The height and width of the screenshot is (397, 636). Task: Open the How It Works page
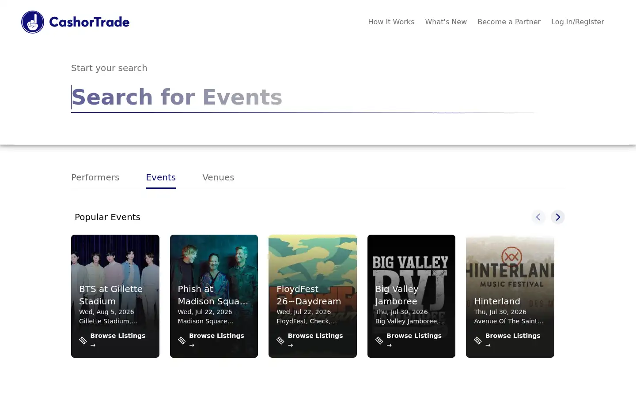pos(391,22)
